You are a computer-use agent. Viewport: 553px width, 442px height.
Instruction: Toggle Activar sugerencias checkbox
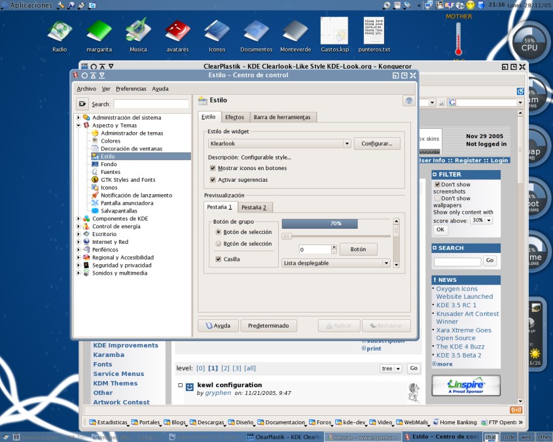point(213,180)
